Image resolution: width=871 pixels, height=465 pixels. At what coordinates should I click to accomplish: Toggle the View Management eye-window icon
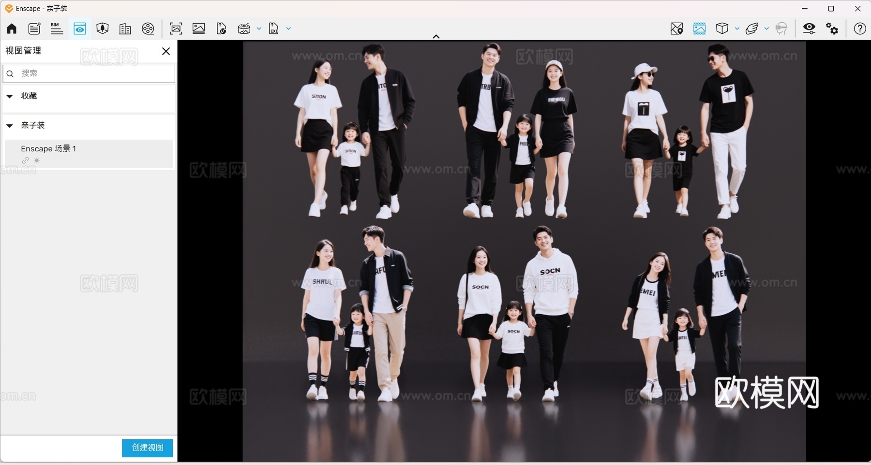pos(80,29)
